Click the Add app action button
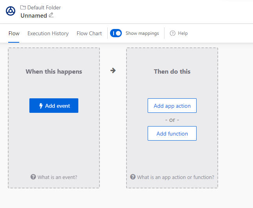The width and height of the screenshot is (253, 208). point(172,105)
